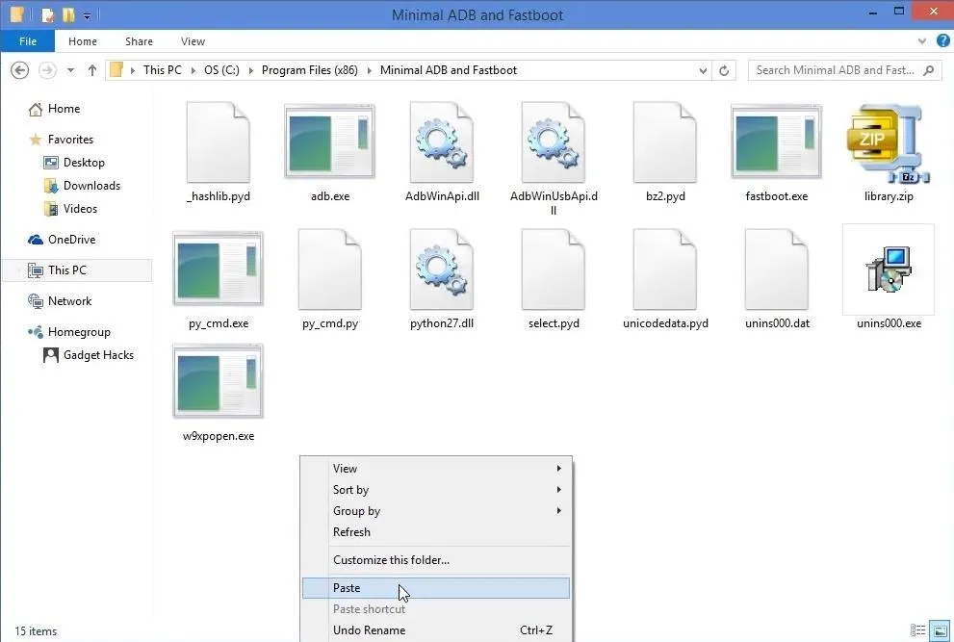The height and width of the screenshot is (642, 954).
Task: Open Home in navigation pane
Action: click(64, 109)
